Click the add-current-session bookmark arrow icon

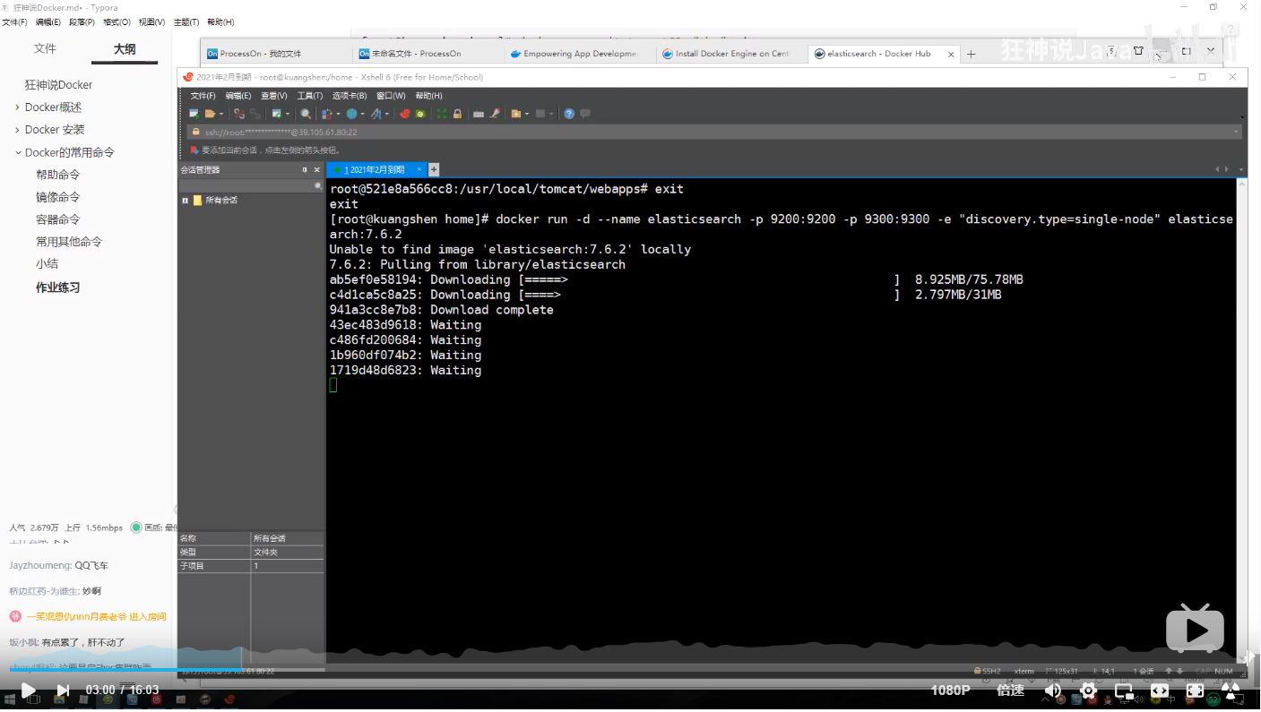(x=194, y=150)
